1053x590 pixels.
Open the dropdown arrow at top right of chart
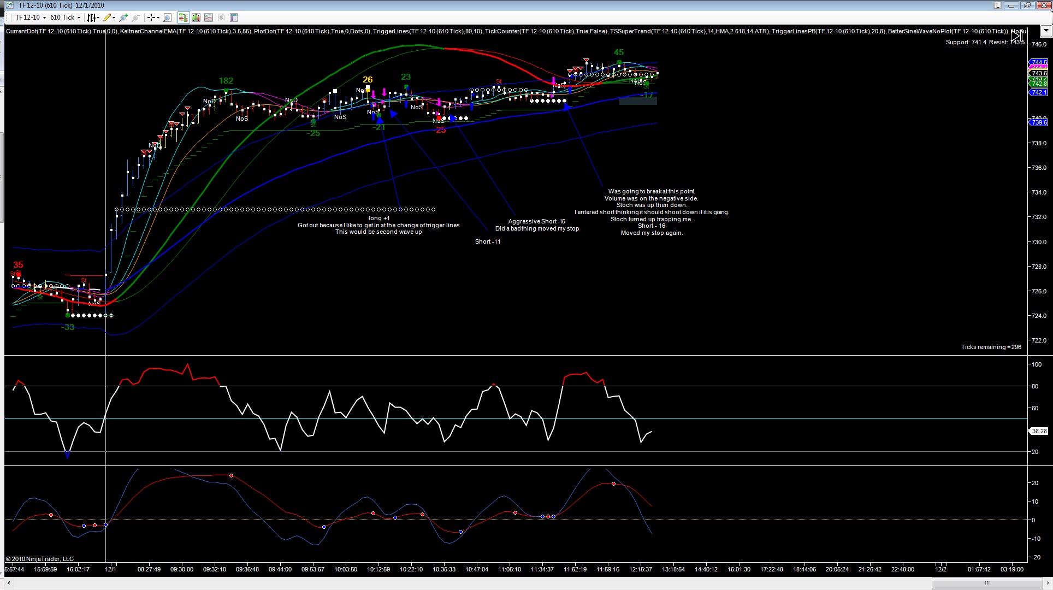click(1046, 31)
